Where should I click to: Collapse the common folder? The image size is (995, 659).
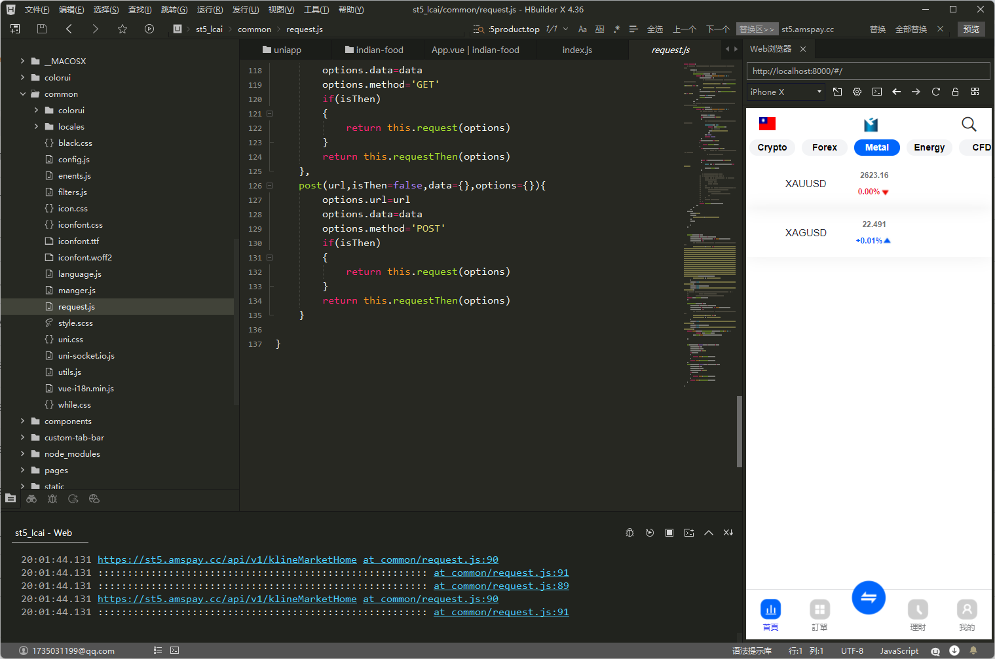click(23, 94)
